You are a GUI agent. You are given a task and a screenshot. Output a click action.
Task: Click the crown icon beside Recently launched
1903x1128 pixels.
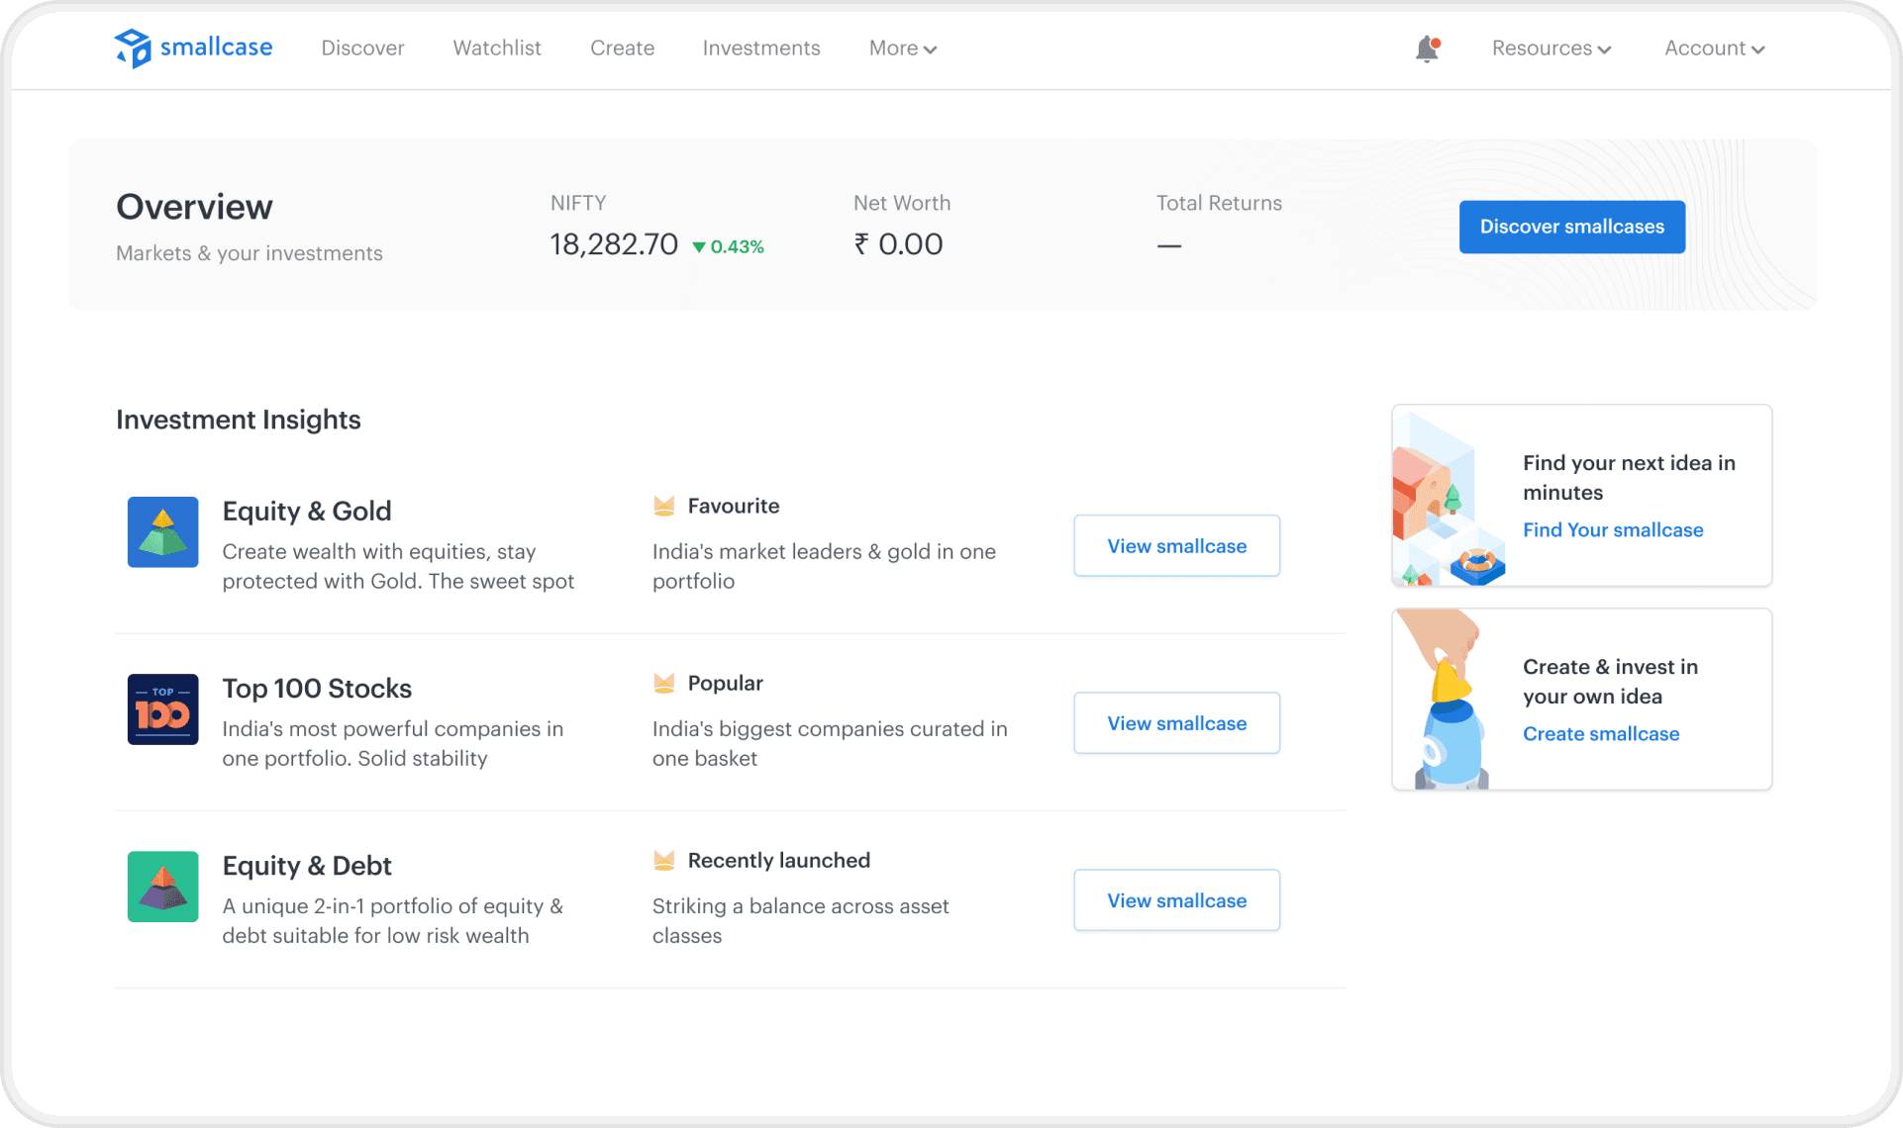(664, 860)
